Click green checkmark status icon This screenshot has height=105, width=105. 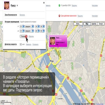pyautogui.click(x=59, y=6)
